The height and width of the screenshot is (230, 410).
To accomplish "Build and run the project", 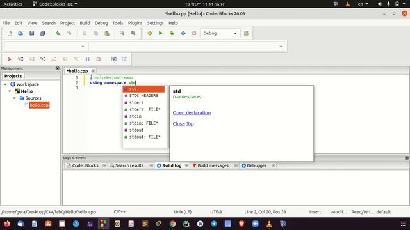I will pos(172,33).
